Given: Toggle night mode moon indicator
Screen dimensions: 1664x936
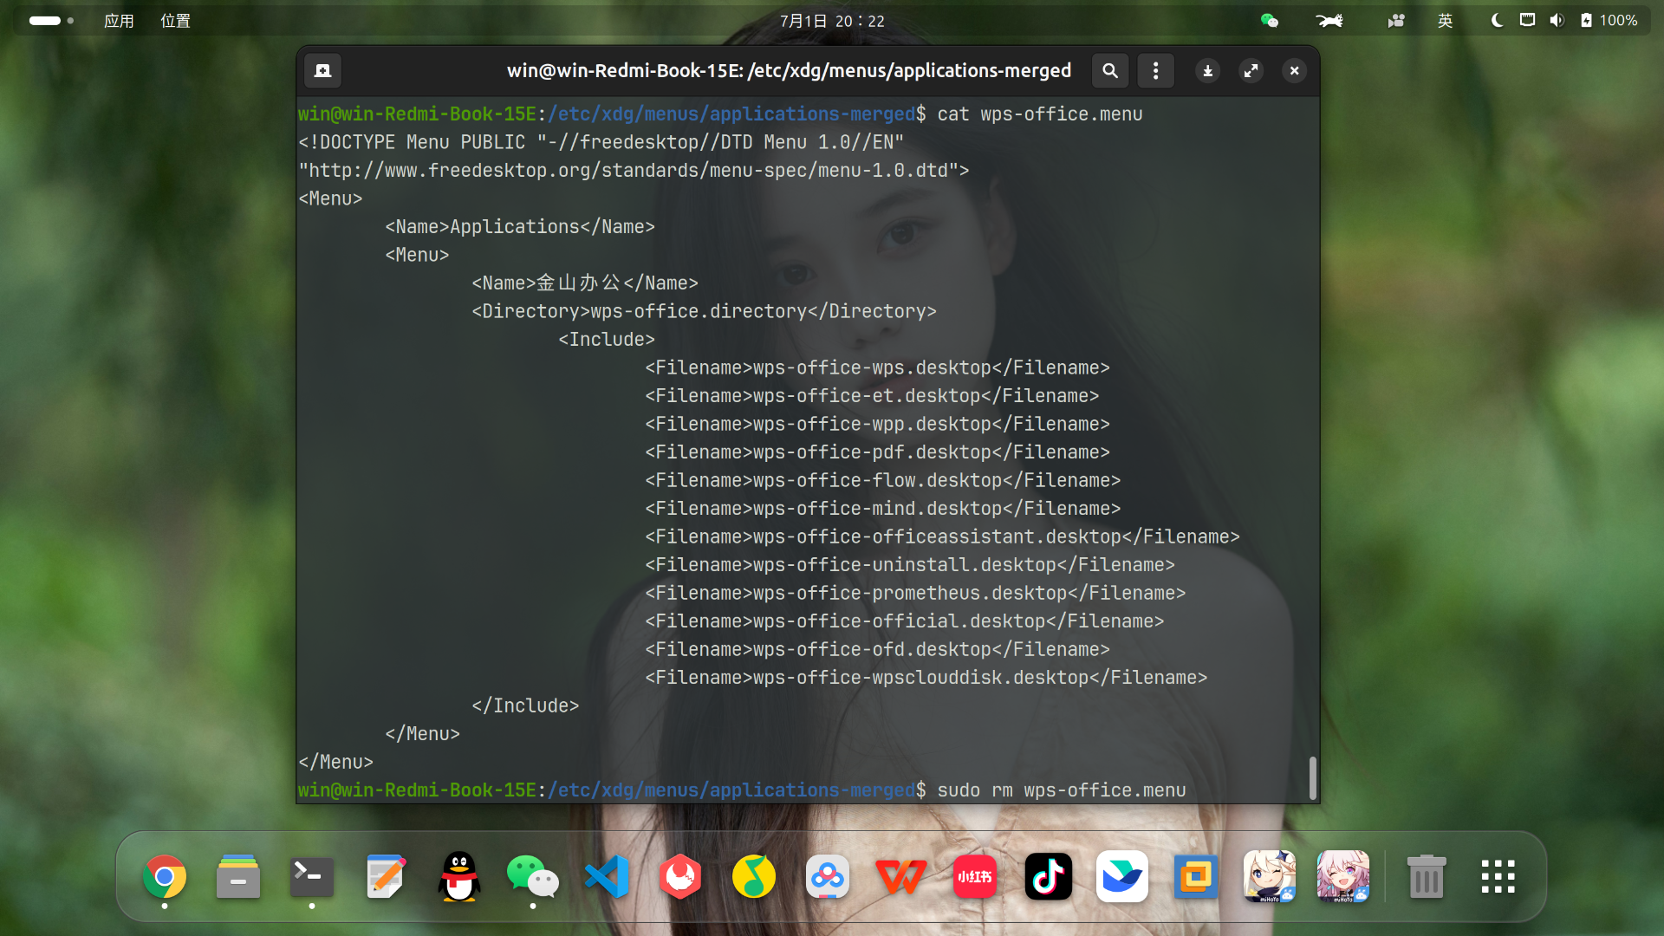Looking at the screenshot, I should click(1497, 21).
